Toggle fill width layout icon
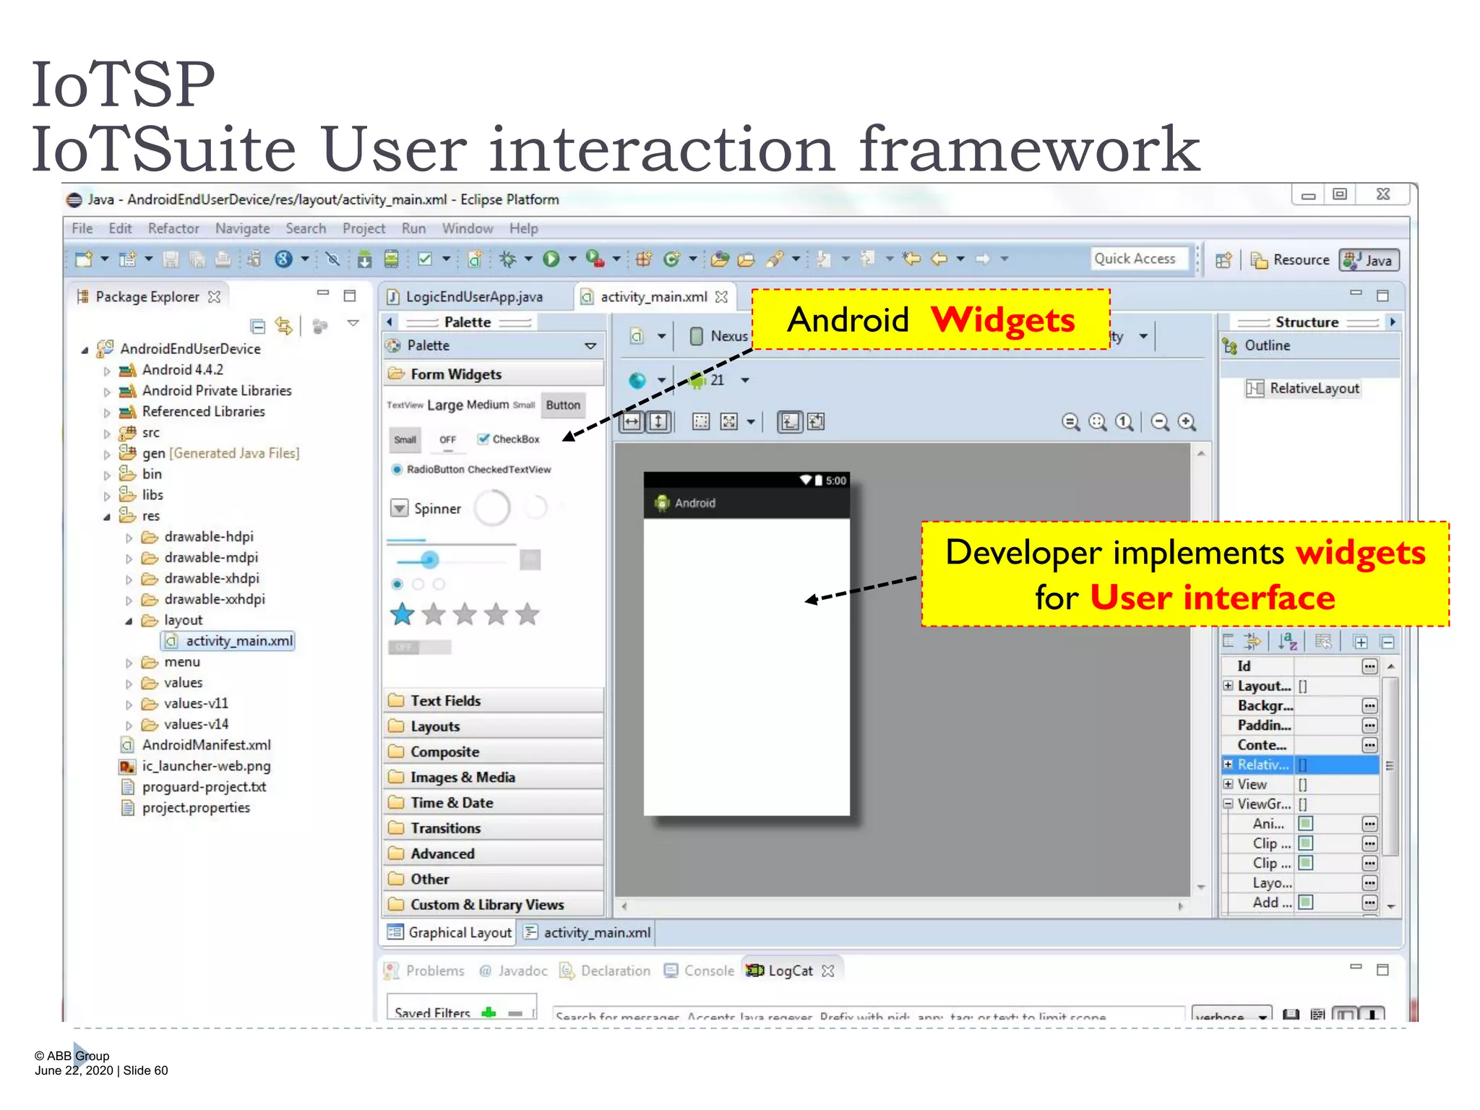 (x=632, y=422)
